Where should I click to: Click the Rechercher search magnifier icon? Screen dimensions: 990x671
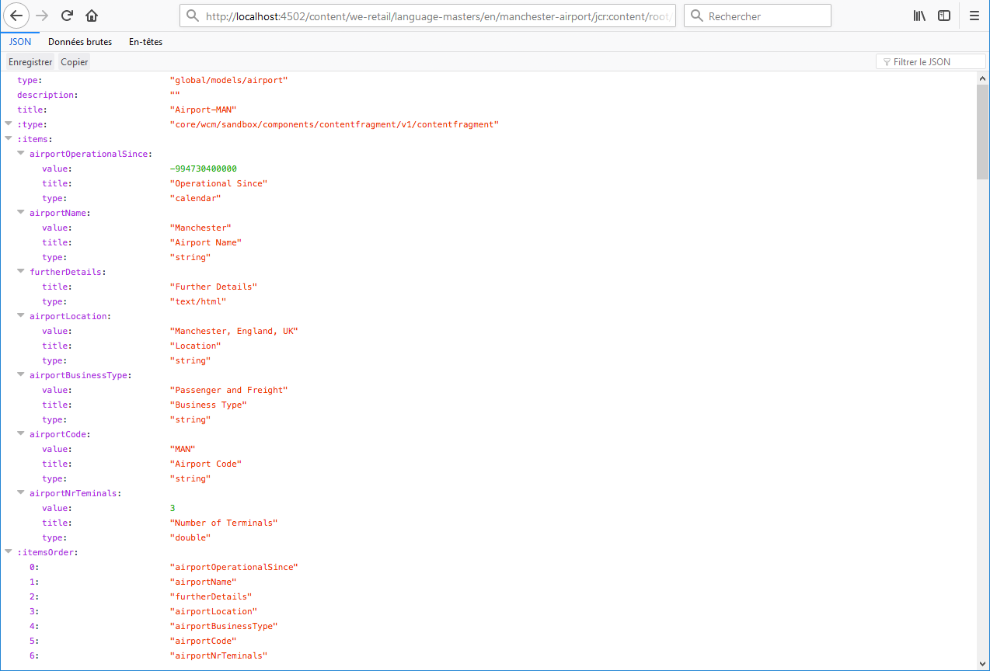click(x=696, y=16)
